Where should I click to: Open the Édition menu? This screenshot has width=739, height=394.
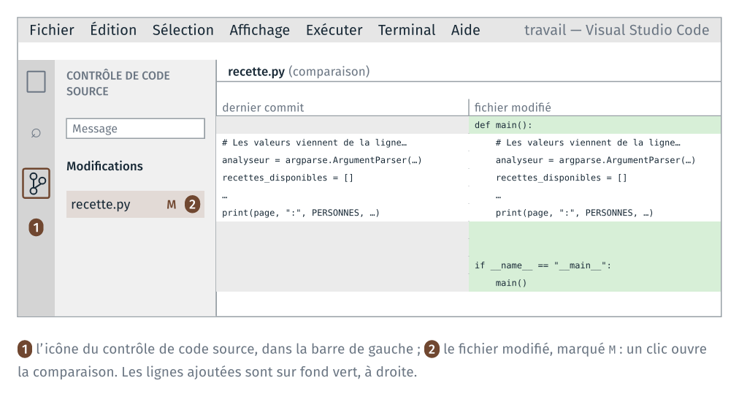[113, 30]
